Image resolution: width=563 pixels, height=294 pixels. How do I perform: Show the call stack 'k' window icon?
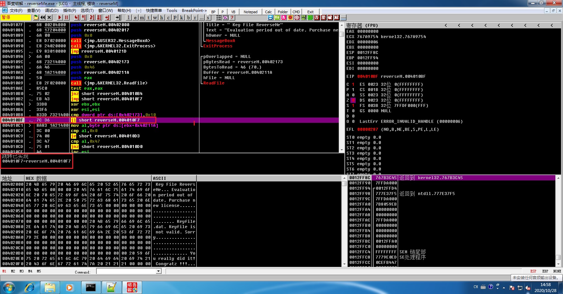pos(182,18)
